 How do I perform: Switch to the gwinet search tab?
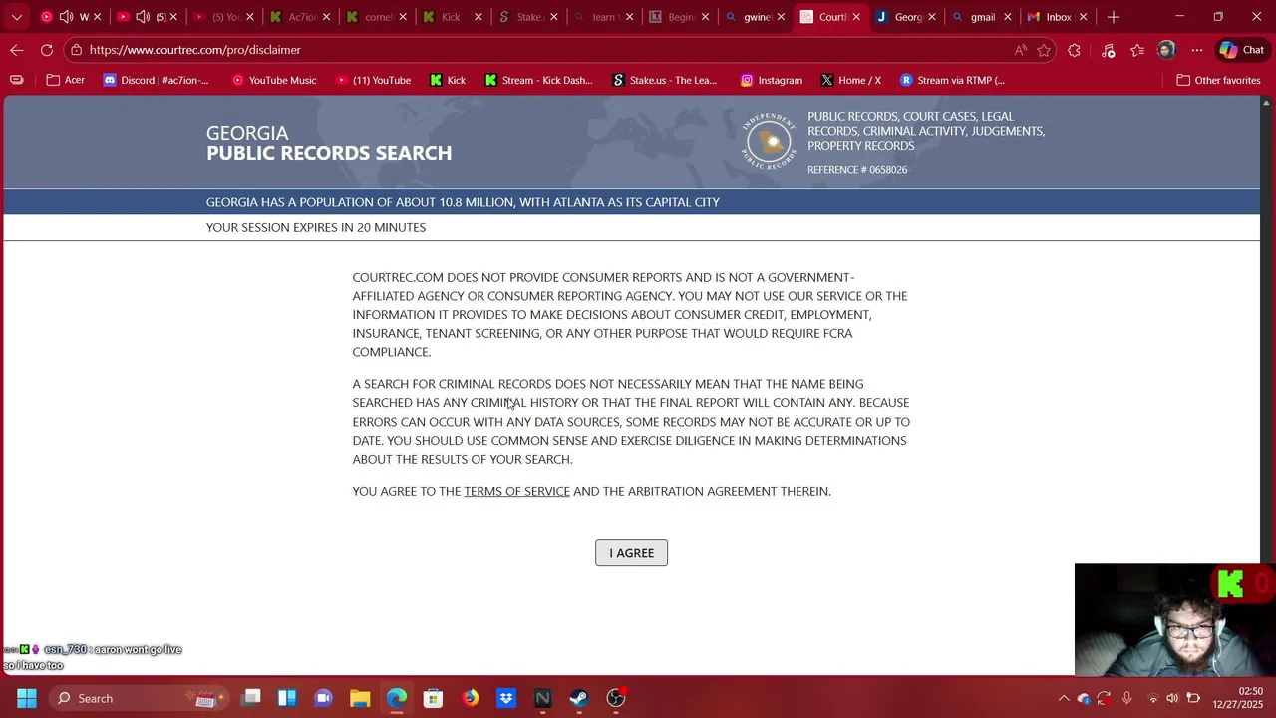pyautogui.click(x=755, y=17)
